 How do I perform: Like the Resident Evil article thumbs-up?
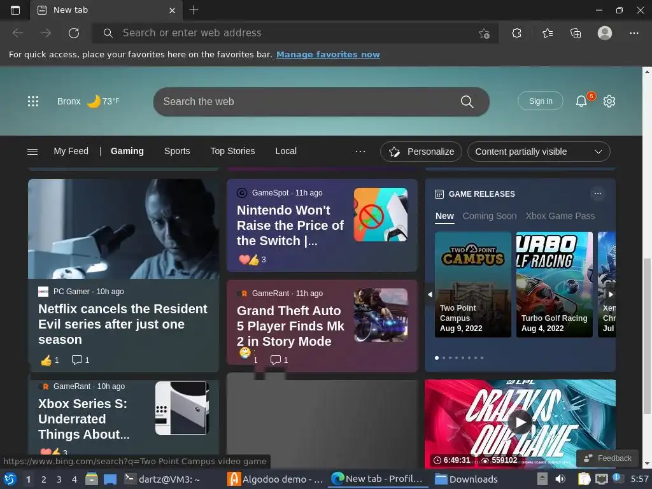[46, 360]
